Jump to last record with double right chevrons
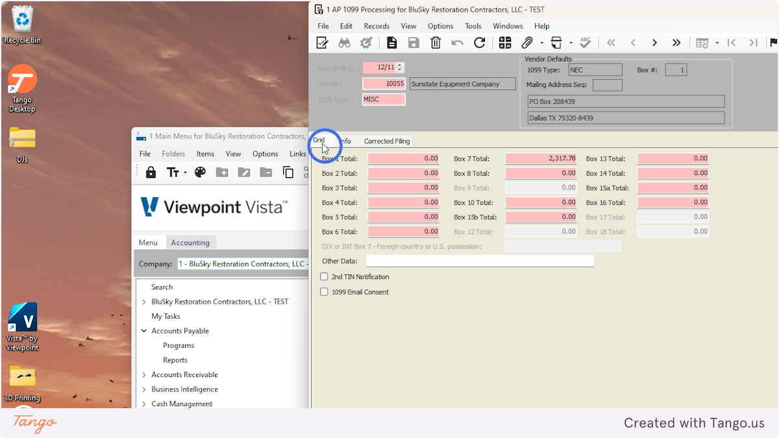Viewport: 779px width, 438px height. coord(676,43)
